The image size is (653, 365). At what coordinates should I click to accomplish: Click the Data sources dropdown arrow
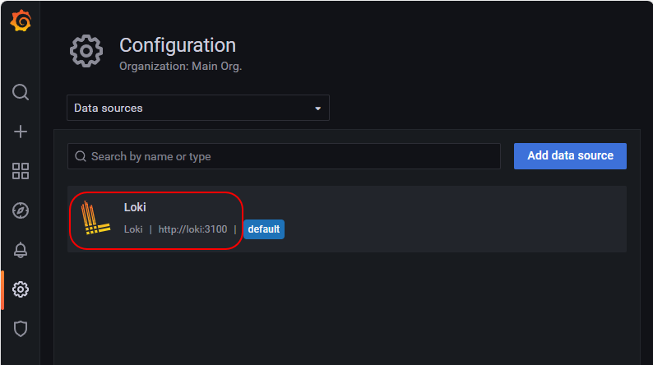point(317,109)
